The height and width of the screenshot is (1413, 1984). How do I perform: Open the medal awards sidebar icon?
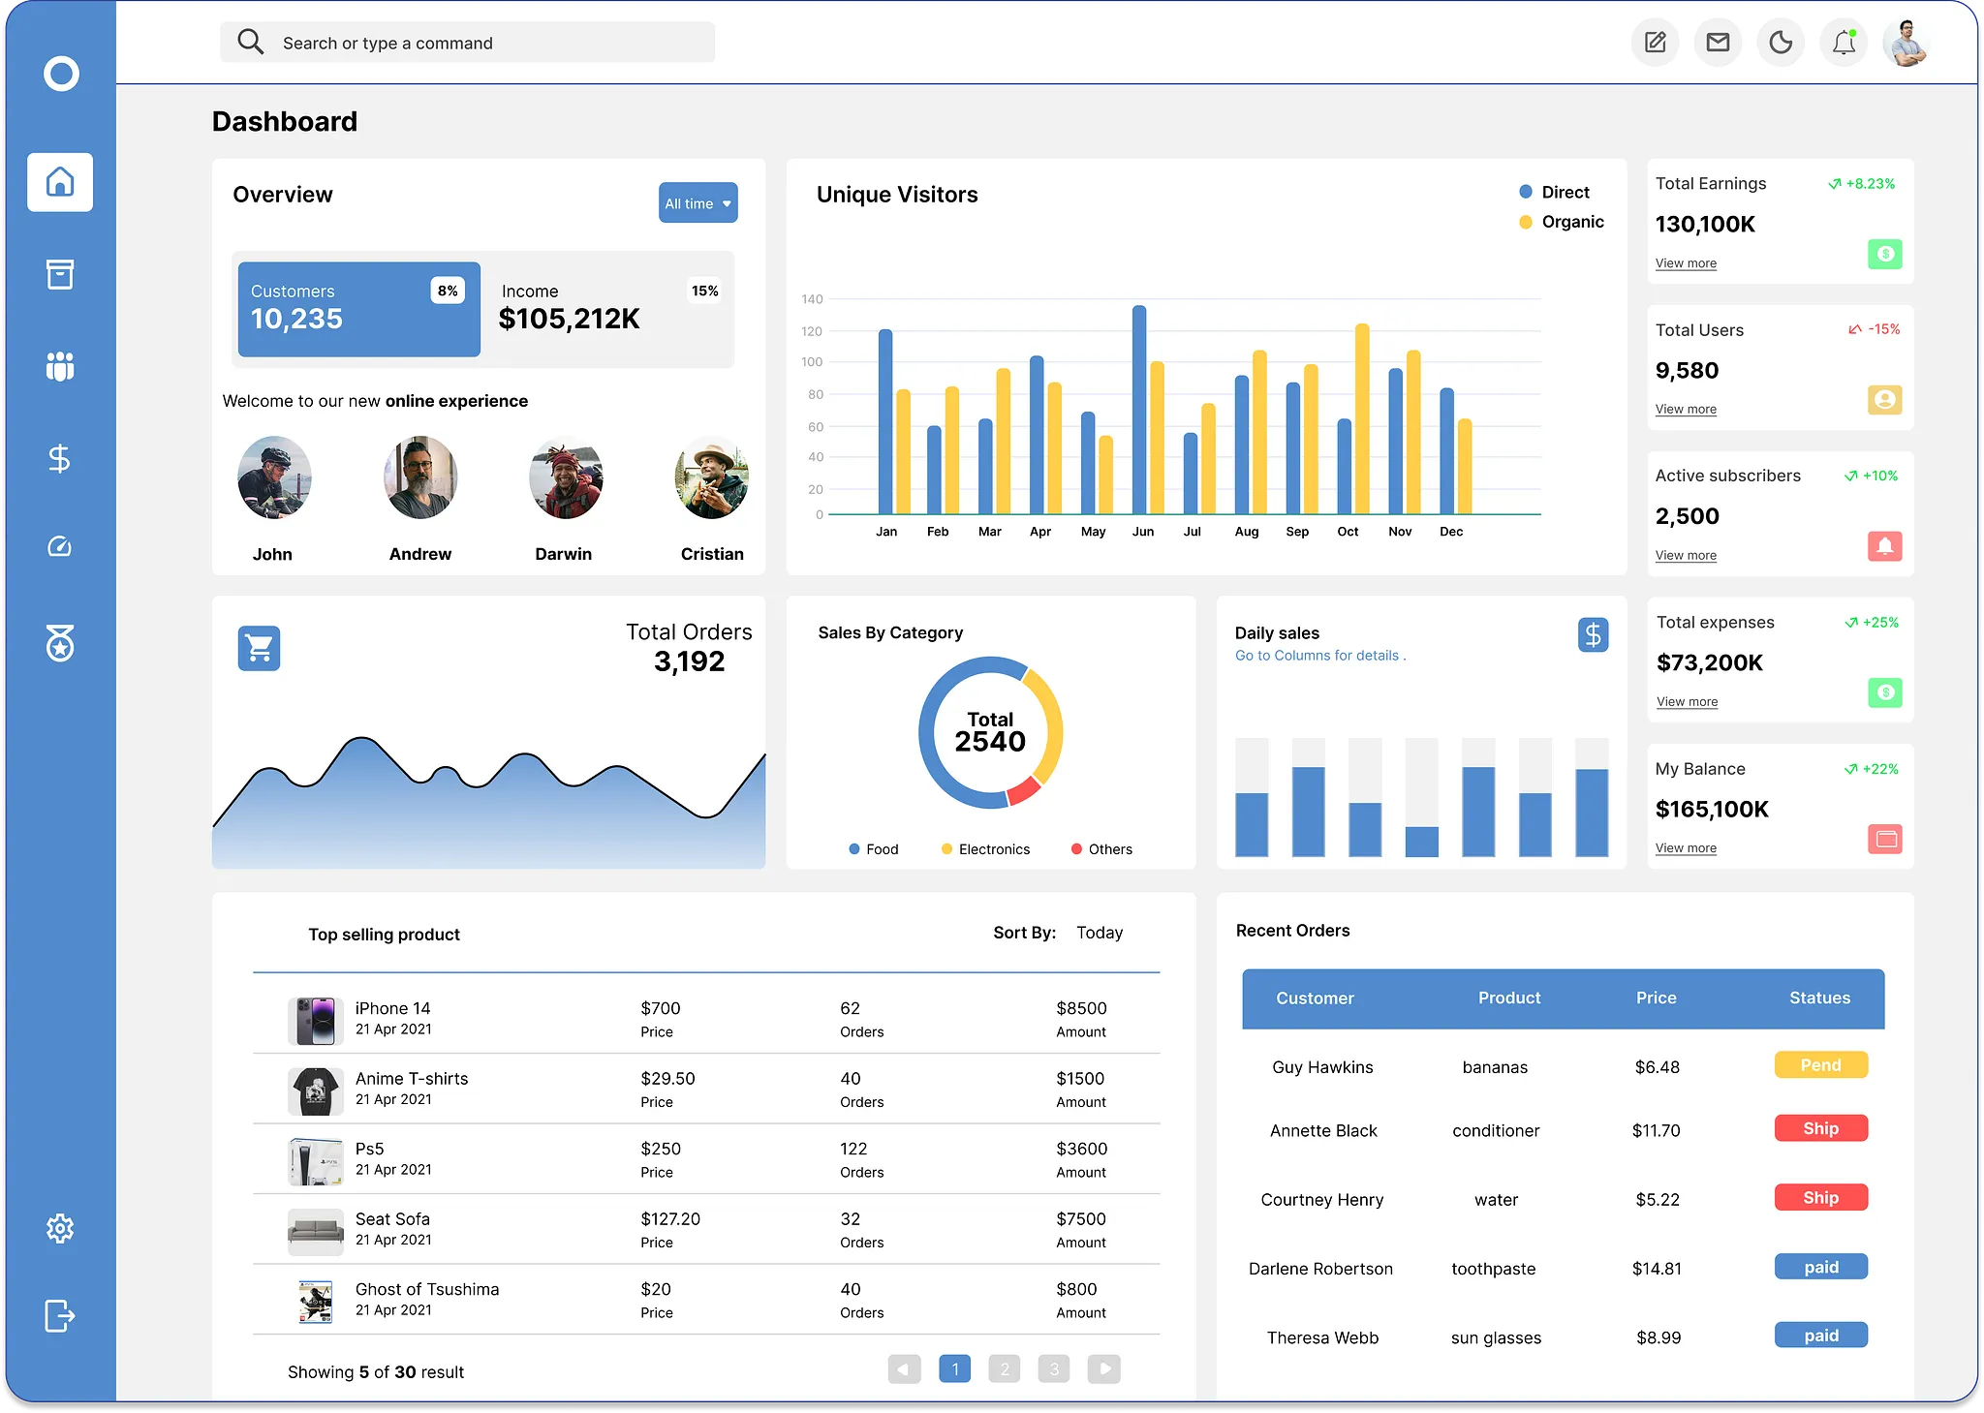(x=60, y=642)
